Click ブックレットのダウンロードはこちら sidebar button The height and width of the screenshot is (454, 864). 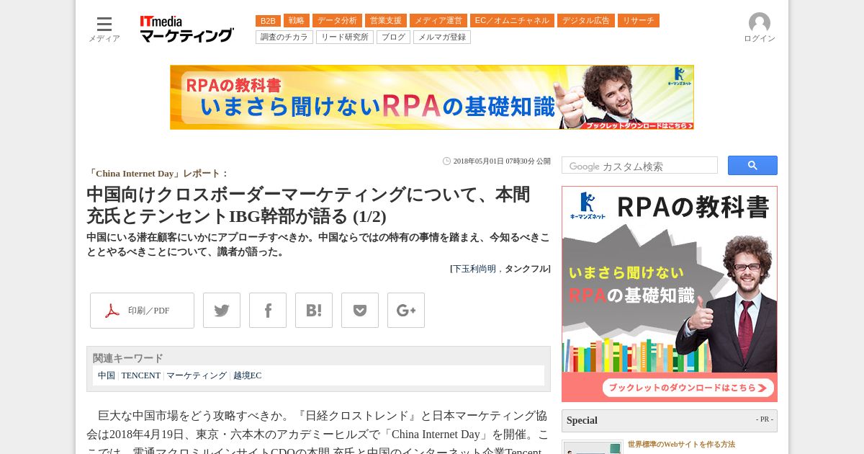(688, 388)
